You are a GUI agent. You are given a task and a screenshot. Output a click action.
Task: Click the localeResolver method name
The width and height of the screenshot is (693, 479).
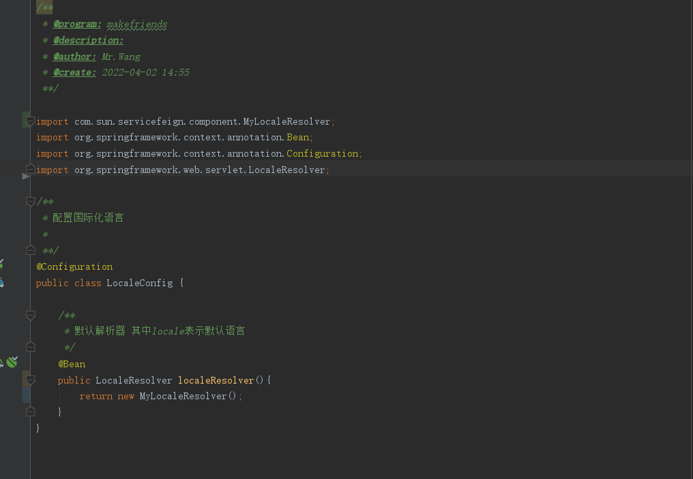[216, 380]
